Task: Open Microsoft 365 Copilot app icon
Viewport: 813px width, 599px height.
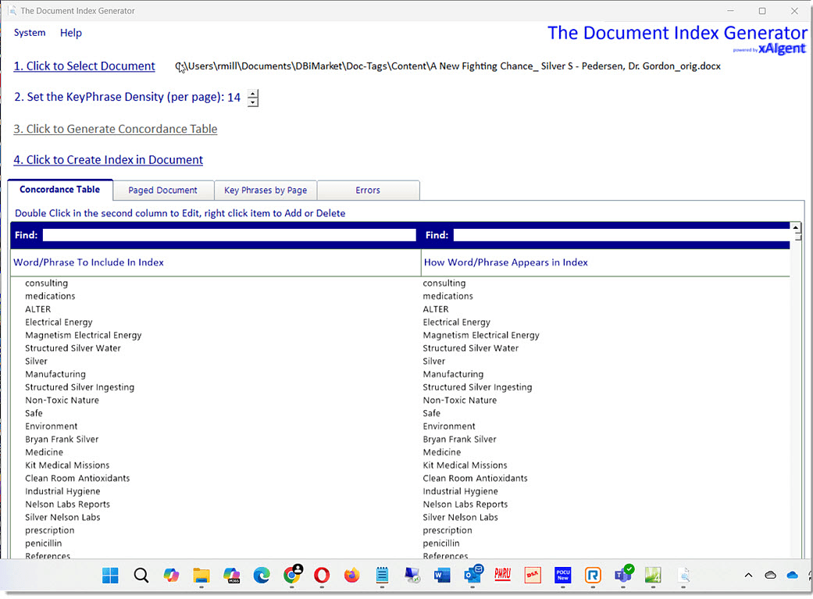Action: coord(231,575)
